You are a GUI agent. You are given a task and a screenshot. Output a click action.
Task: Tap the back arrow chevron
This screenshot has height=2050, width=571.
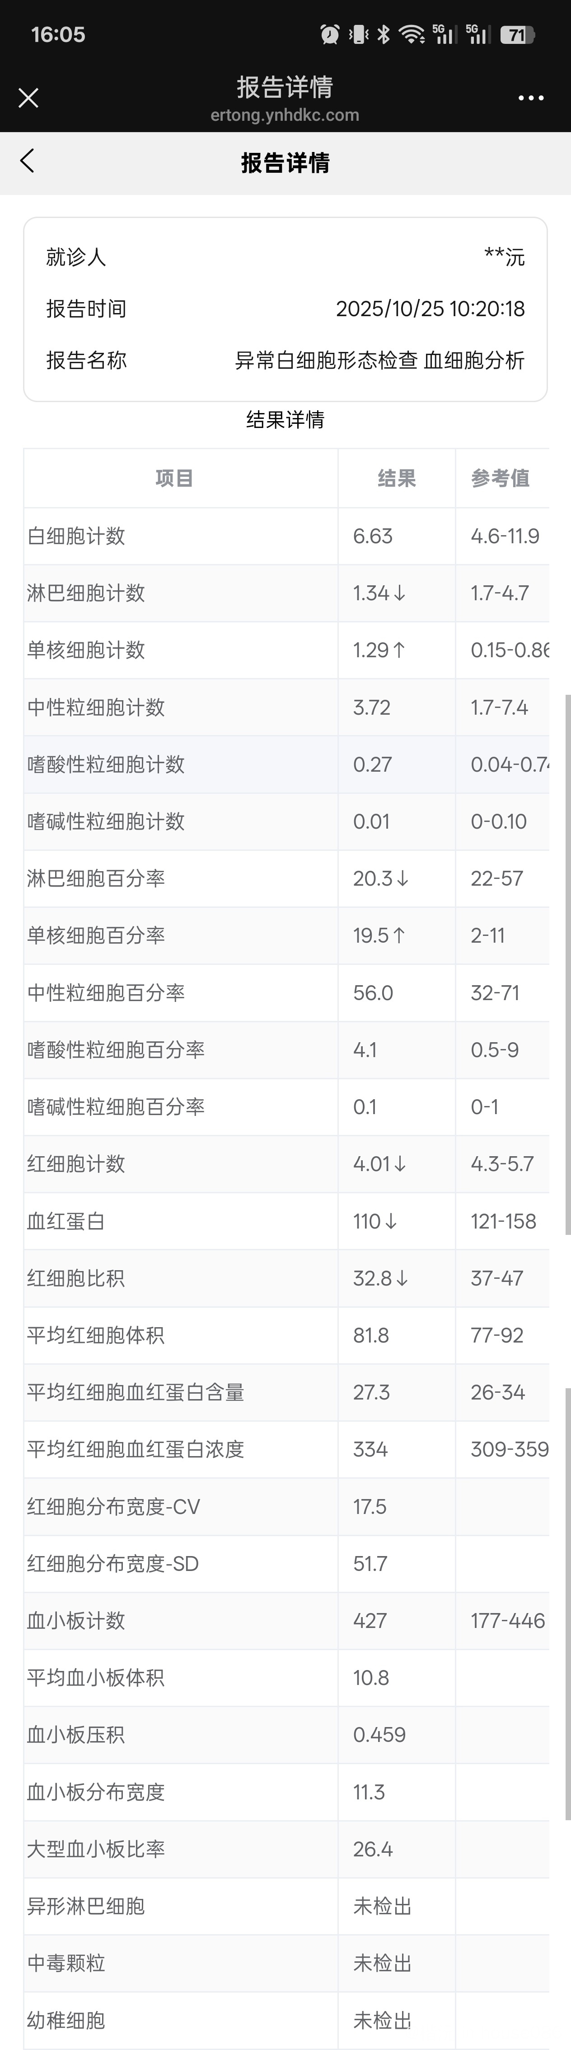coord(27,161)
